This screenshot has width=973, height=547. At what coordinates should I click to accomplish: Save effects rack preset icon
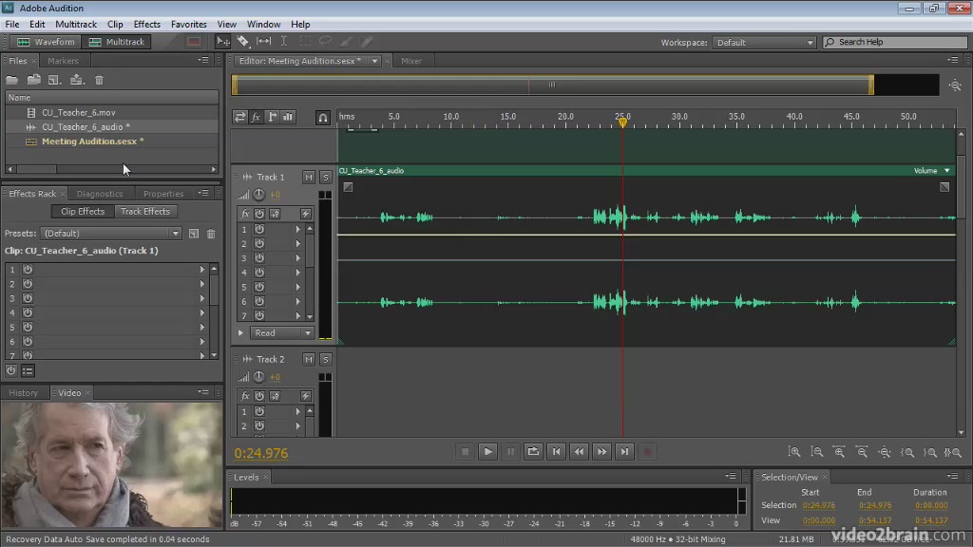point(194,234)
